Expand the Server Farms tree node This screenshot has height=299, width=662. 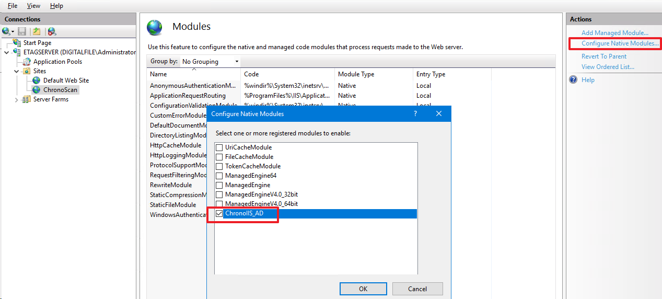pyautogui.click(x=16, y=99)
